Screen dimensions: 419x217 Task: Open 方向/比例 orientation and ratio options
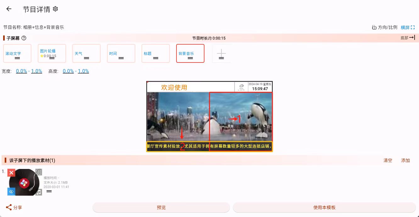[x=384, y=27]
